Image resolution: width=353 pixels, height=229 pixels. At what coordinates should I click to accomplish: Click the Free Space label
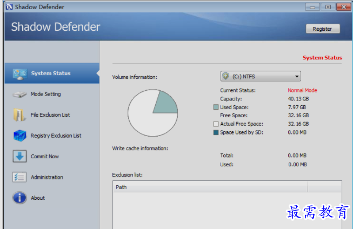(234, 116)
